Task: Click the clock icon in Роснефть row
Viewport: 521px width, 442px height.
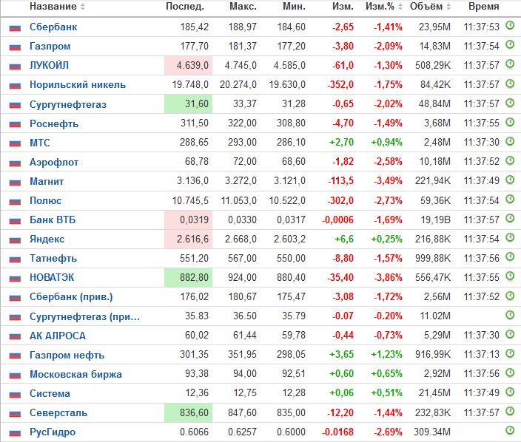Action: (x=510, y=122)
